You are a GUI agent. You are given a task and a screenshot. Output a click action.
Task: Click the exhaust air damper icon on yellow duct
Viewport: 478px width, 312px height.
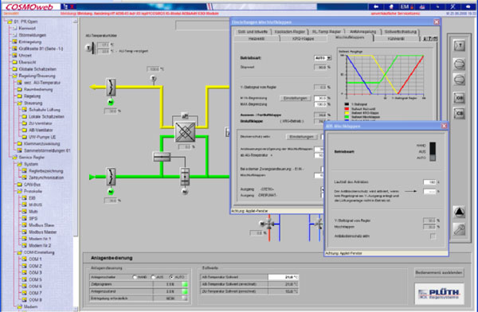point(111,87)
